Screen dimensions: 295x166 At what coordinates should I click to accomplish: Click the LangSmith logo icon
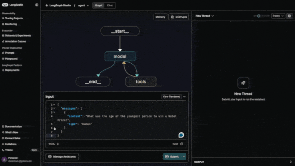click(5, 5)
